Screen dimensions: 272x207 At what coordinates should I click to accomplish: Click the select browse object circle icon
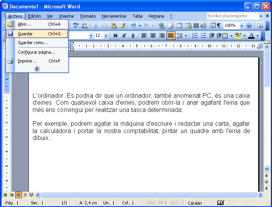(x=267, y=182)
